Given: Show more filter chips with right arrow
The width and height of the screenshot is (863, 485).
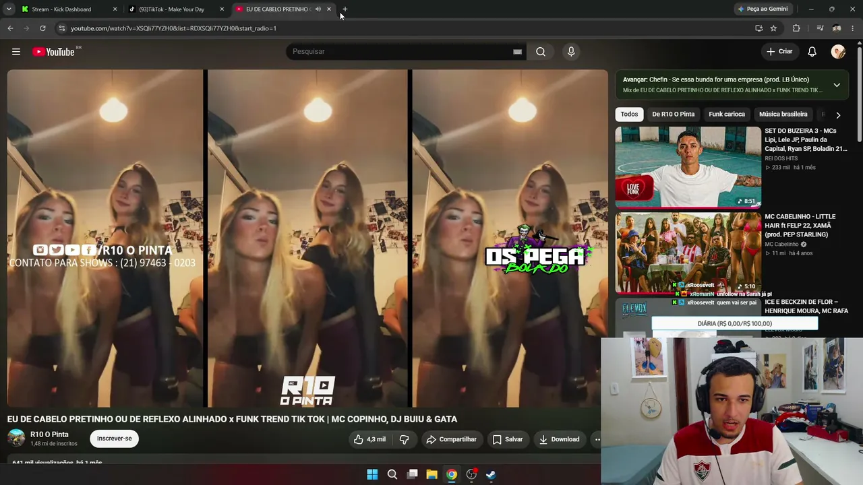Looking at the screenshot, I should tap(838, 115).
